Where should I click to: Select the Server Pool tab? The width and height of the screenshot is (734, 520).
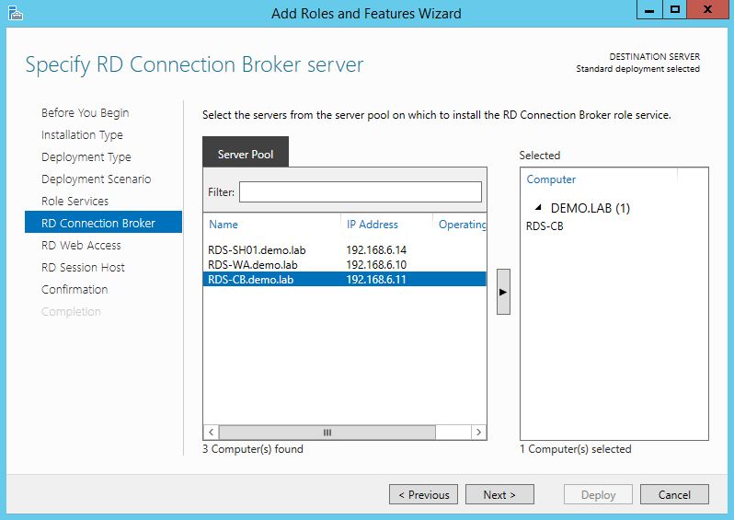point(246,154)
